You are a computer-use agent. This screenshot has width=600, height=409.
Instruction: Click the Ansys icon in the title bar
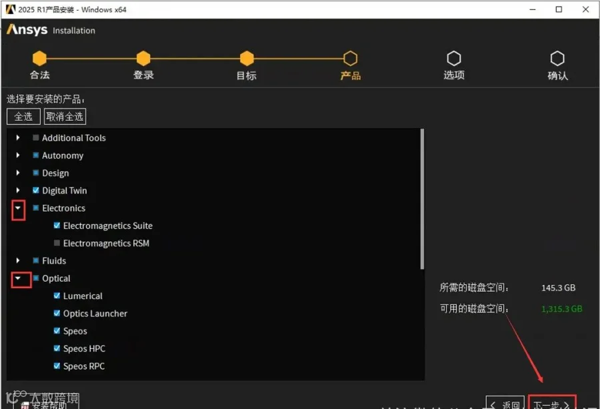10,9
